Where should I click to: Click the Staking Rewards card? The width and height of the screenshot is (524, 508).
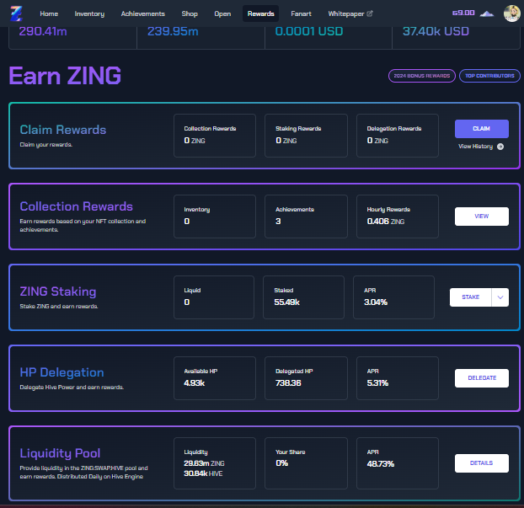coord(306,136)
